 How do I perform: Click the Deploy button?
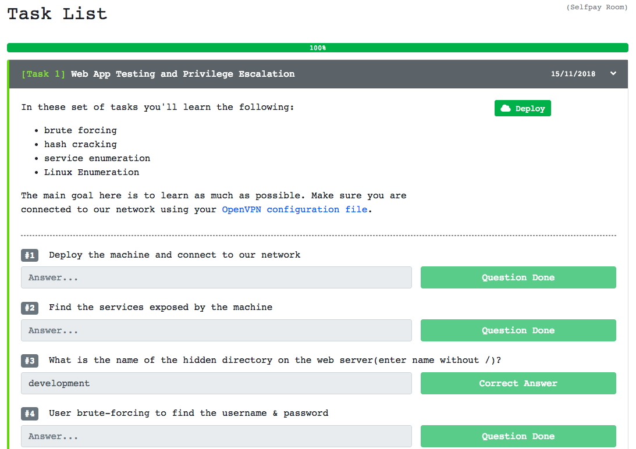pos(523,108)
